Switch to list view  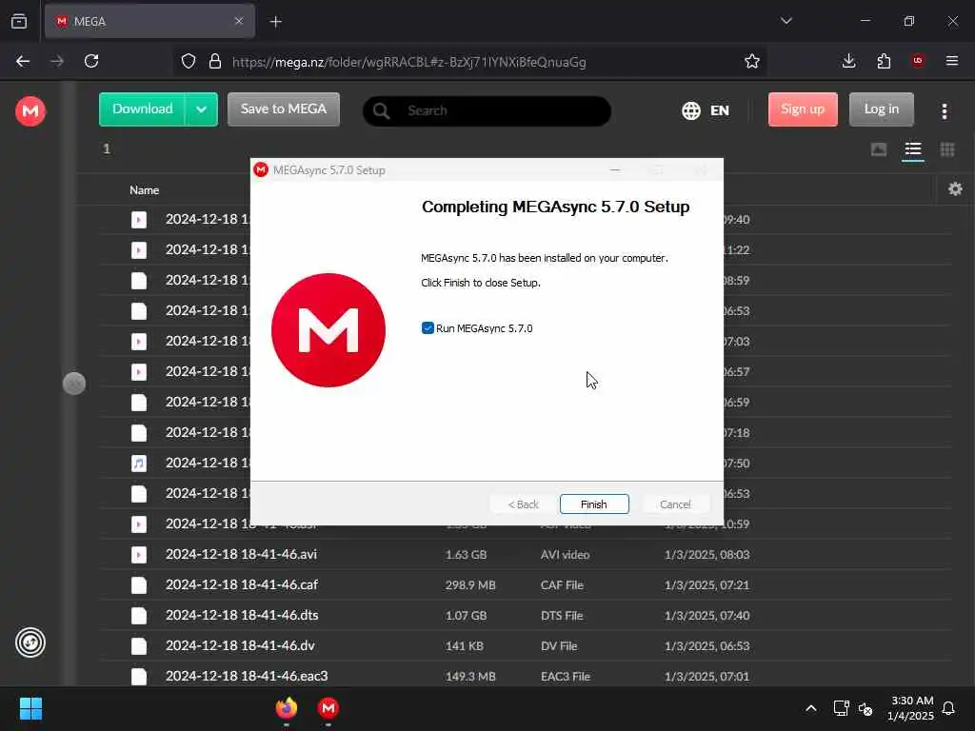click(x=913, y=149)
